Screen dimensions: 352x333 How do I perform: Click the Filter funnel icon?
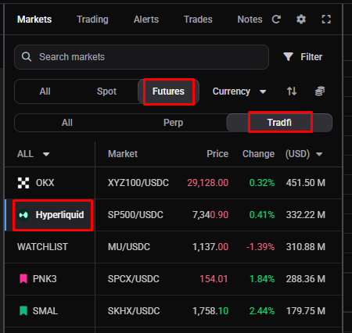coord(288,56)
